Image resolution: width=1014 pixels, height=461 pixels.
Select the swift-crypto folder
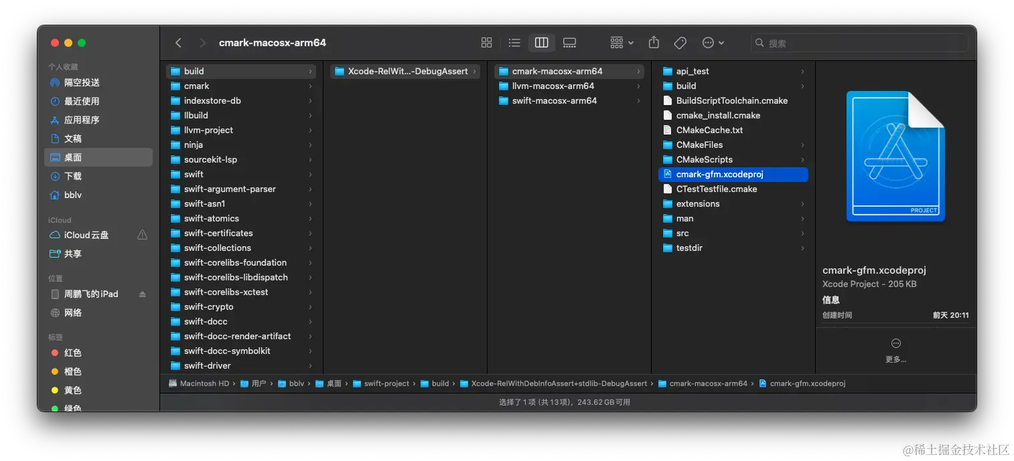coord(241,306)
